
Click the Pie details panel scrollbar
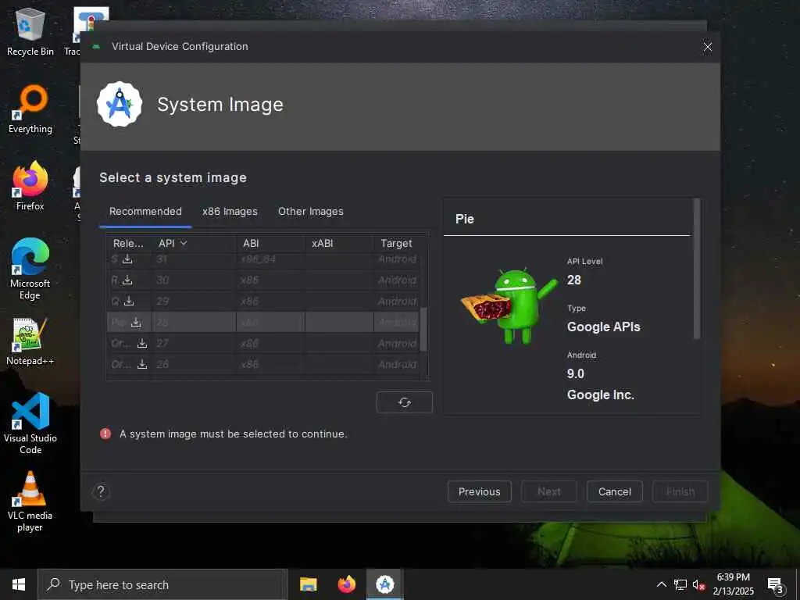pos(697,269)
